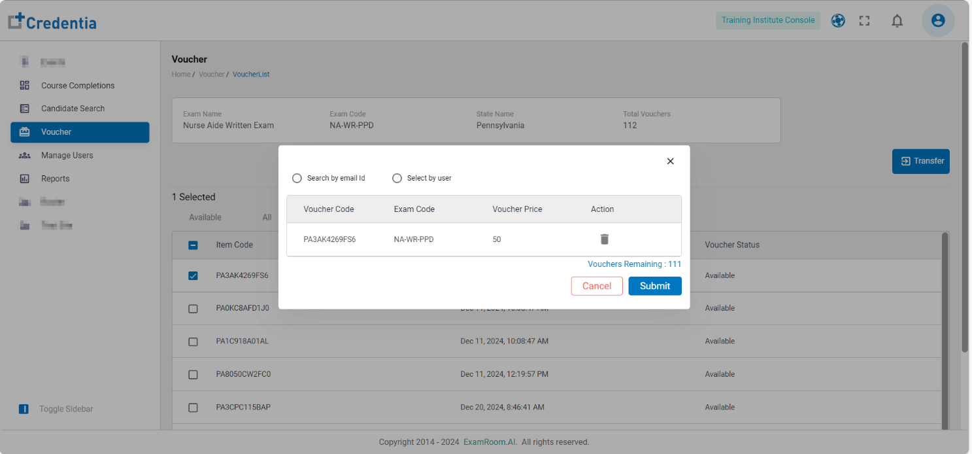Go to Voucher breadcrumb link
Viewport: 972px width, 454px height.
[211, 75]
